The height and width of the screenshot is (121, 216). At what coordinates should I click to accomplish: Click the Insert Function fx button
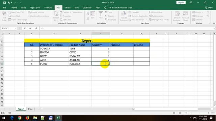pyautogui.click(x=36, y=28)
